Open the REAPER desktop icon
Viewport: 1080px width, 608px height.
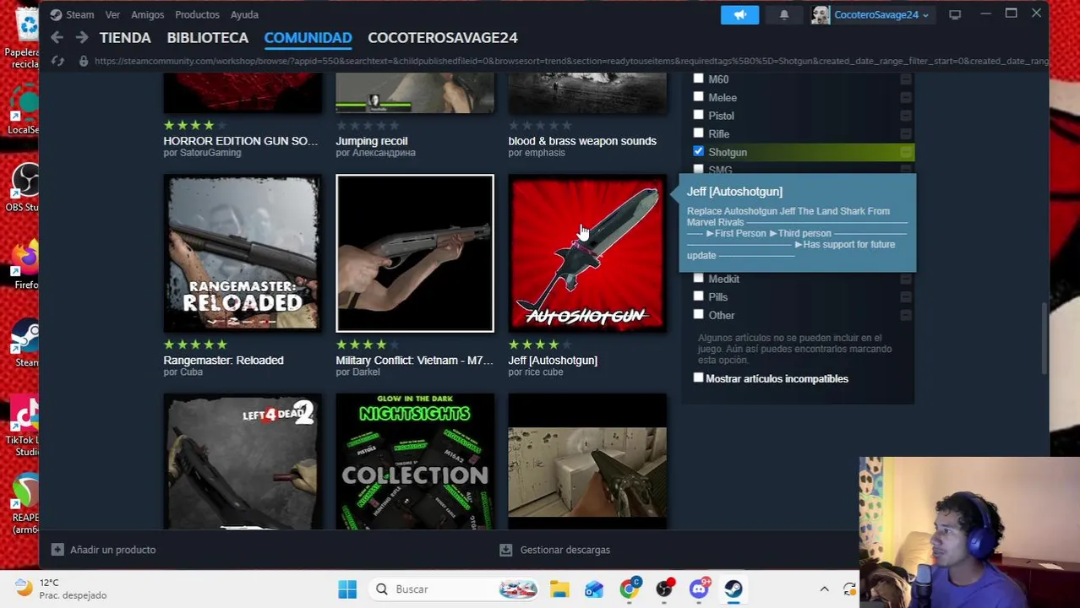coord(25,504)
